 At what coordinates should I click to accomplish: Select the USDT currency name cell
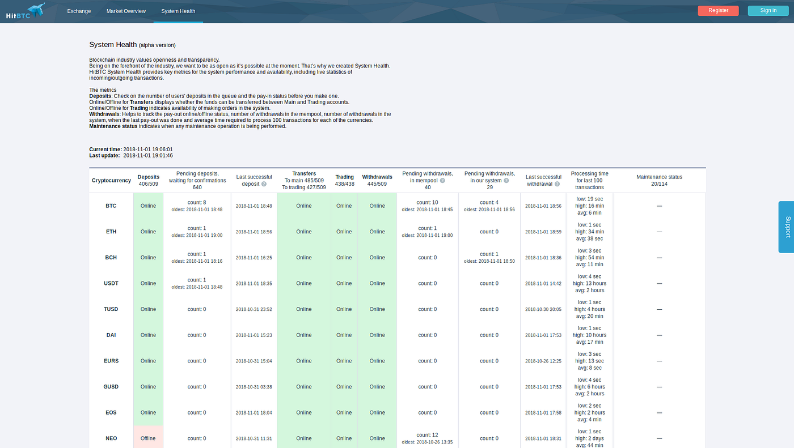pos(111,283)
